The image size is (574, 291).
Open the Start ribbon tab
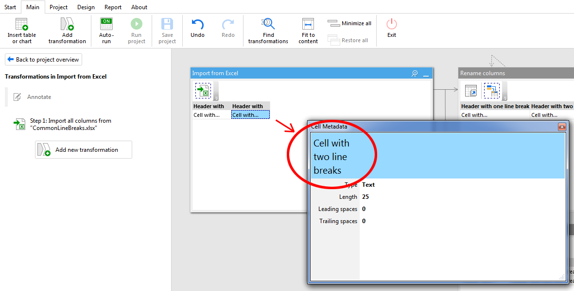point(10,7)
